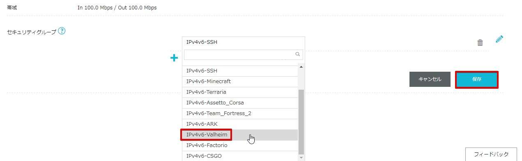Select the IPv4v6-ARK option

click(x=240, y=124)
